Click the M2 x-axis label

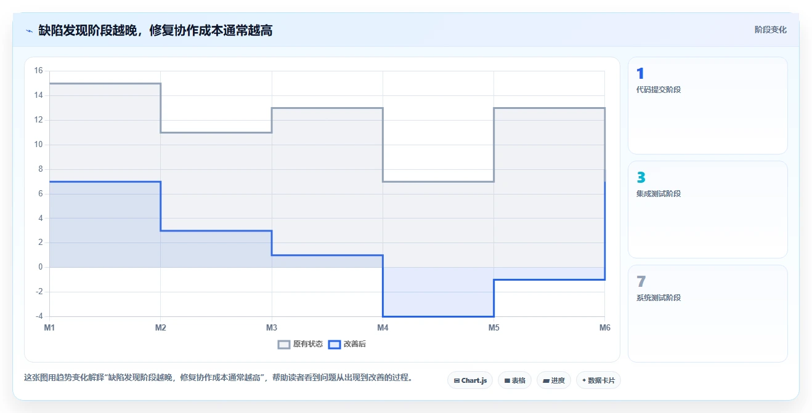tap(161, 328)
